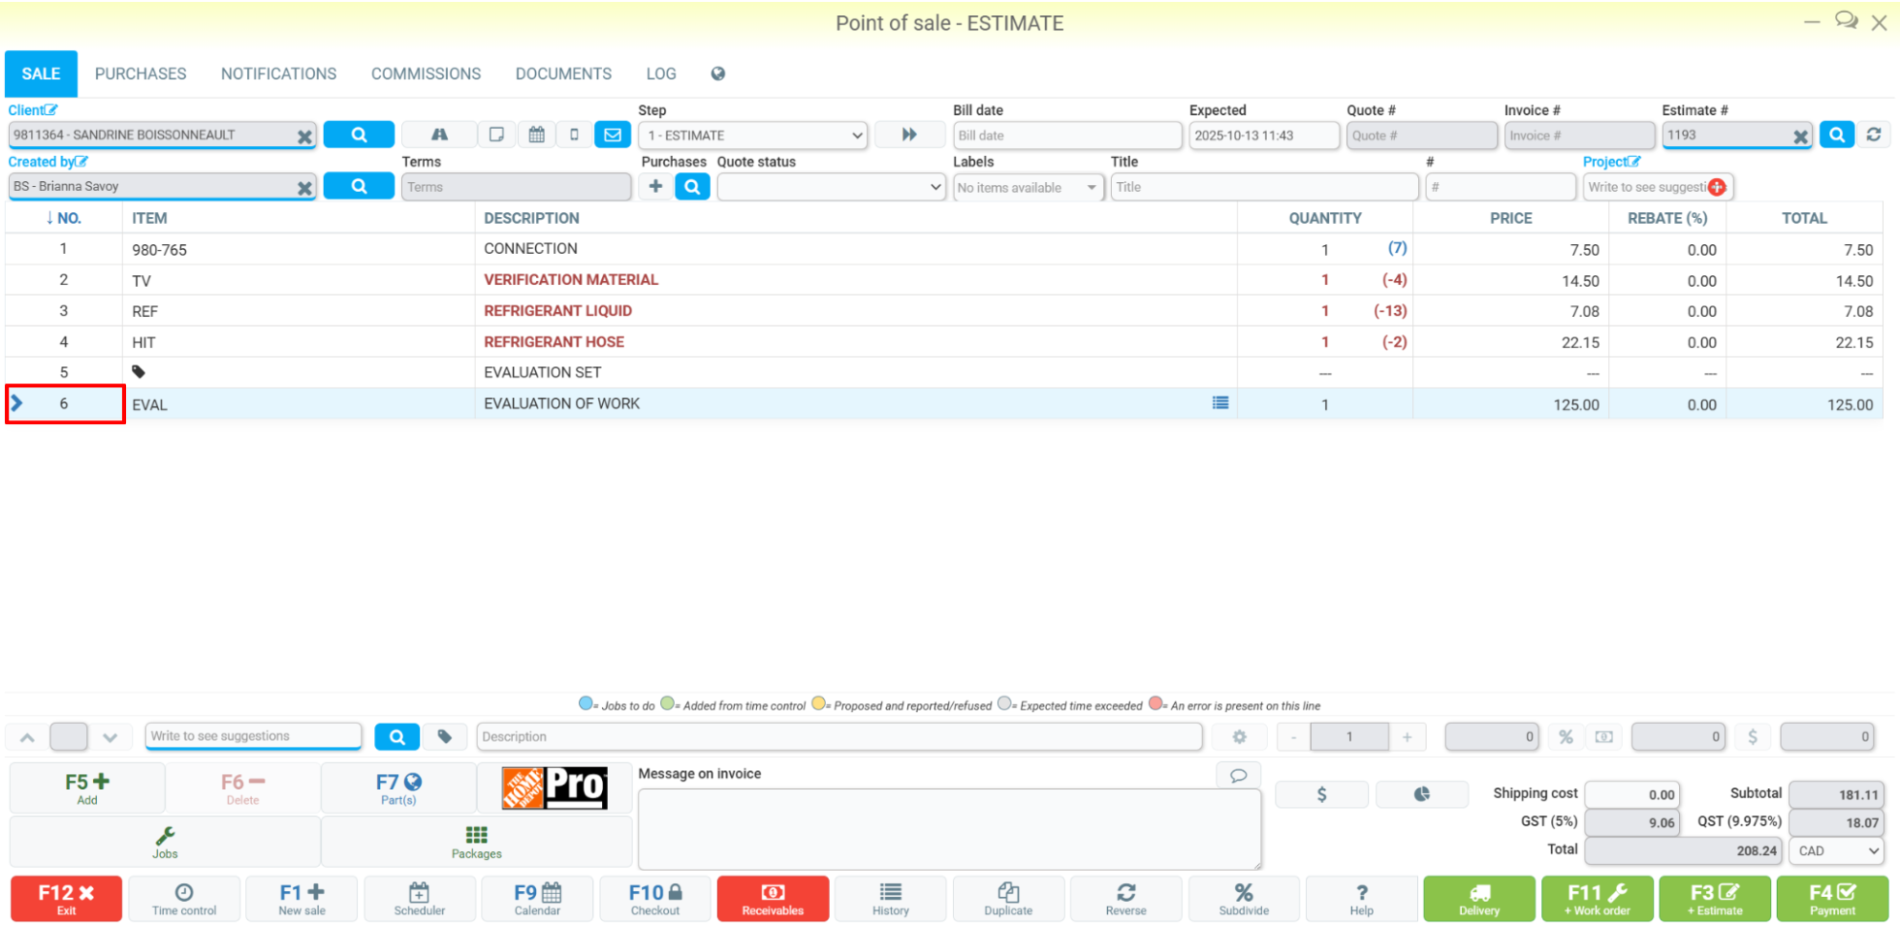
Task: Click the list icon on EVALUATION OF WORK row
Action: (1220, 403)
